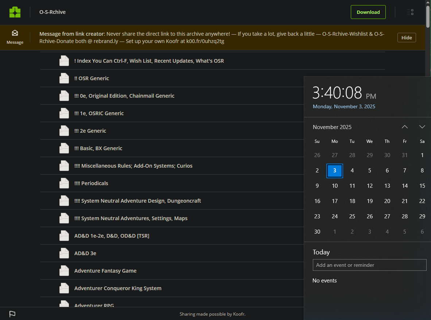Click folder icon beside '!!! 0e, Original Edition'
431x320 pixels.
click(x=64, y=95)
